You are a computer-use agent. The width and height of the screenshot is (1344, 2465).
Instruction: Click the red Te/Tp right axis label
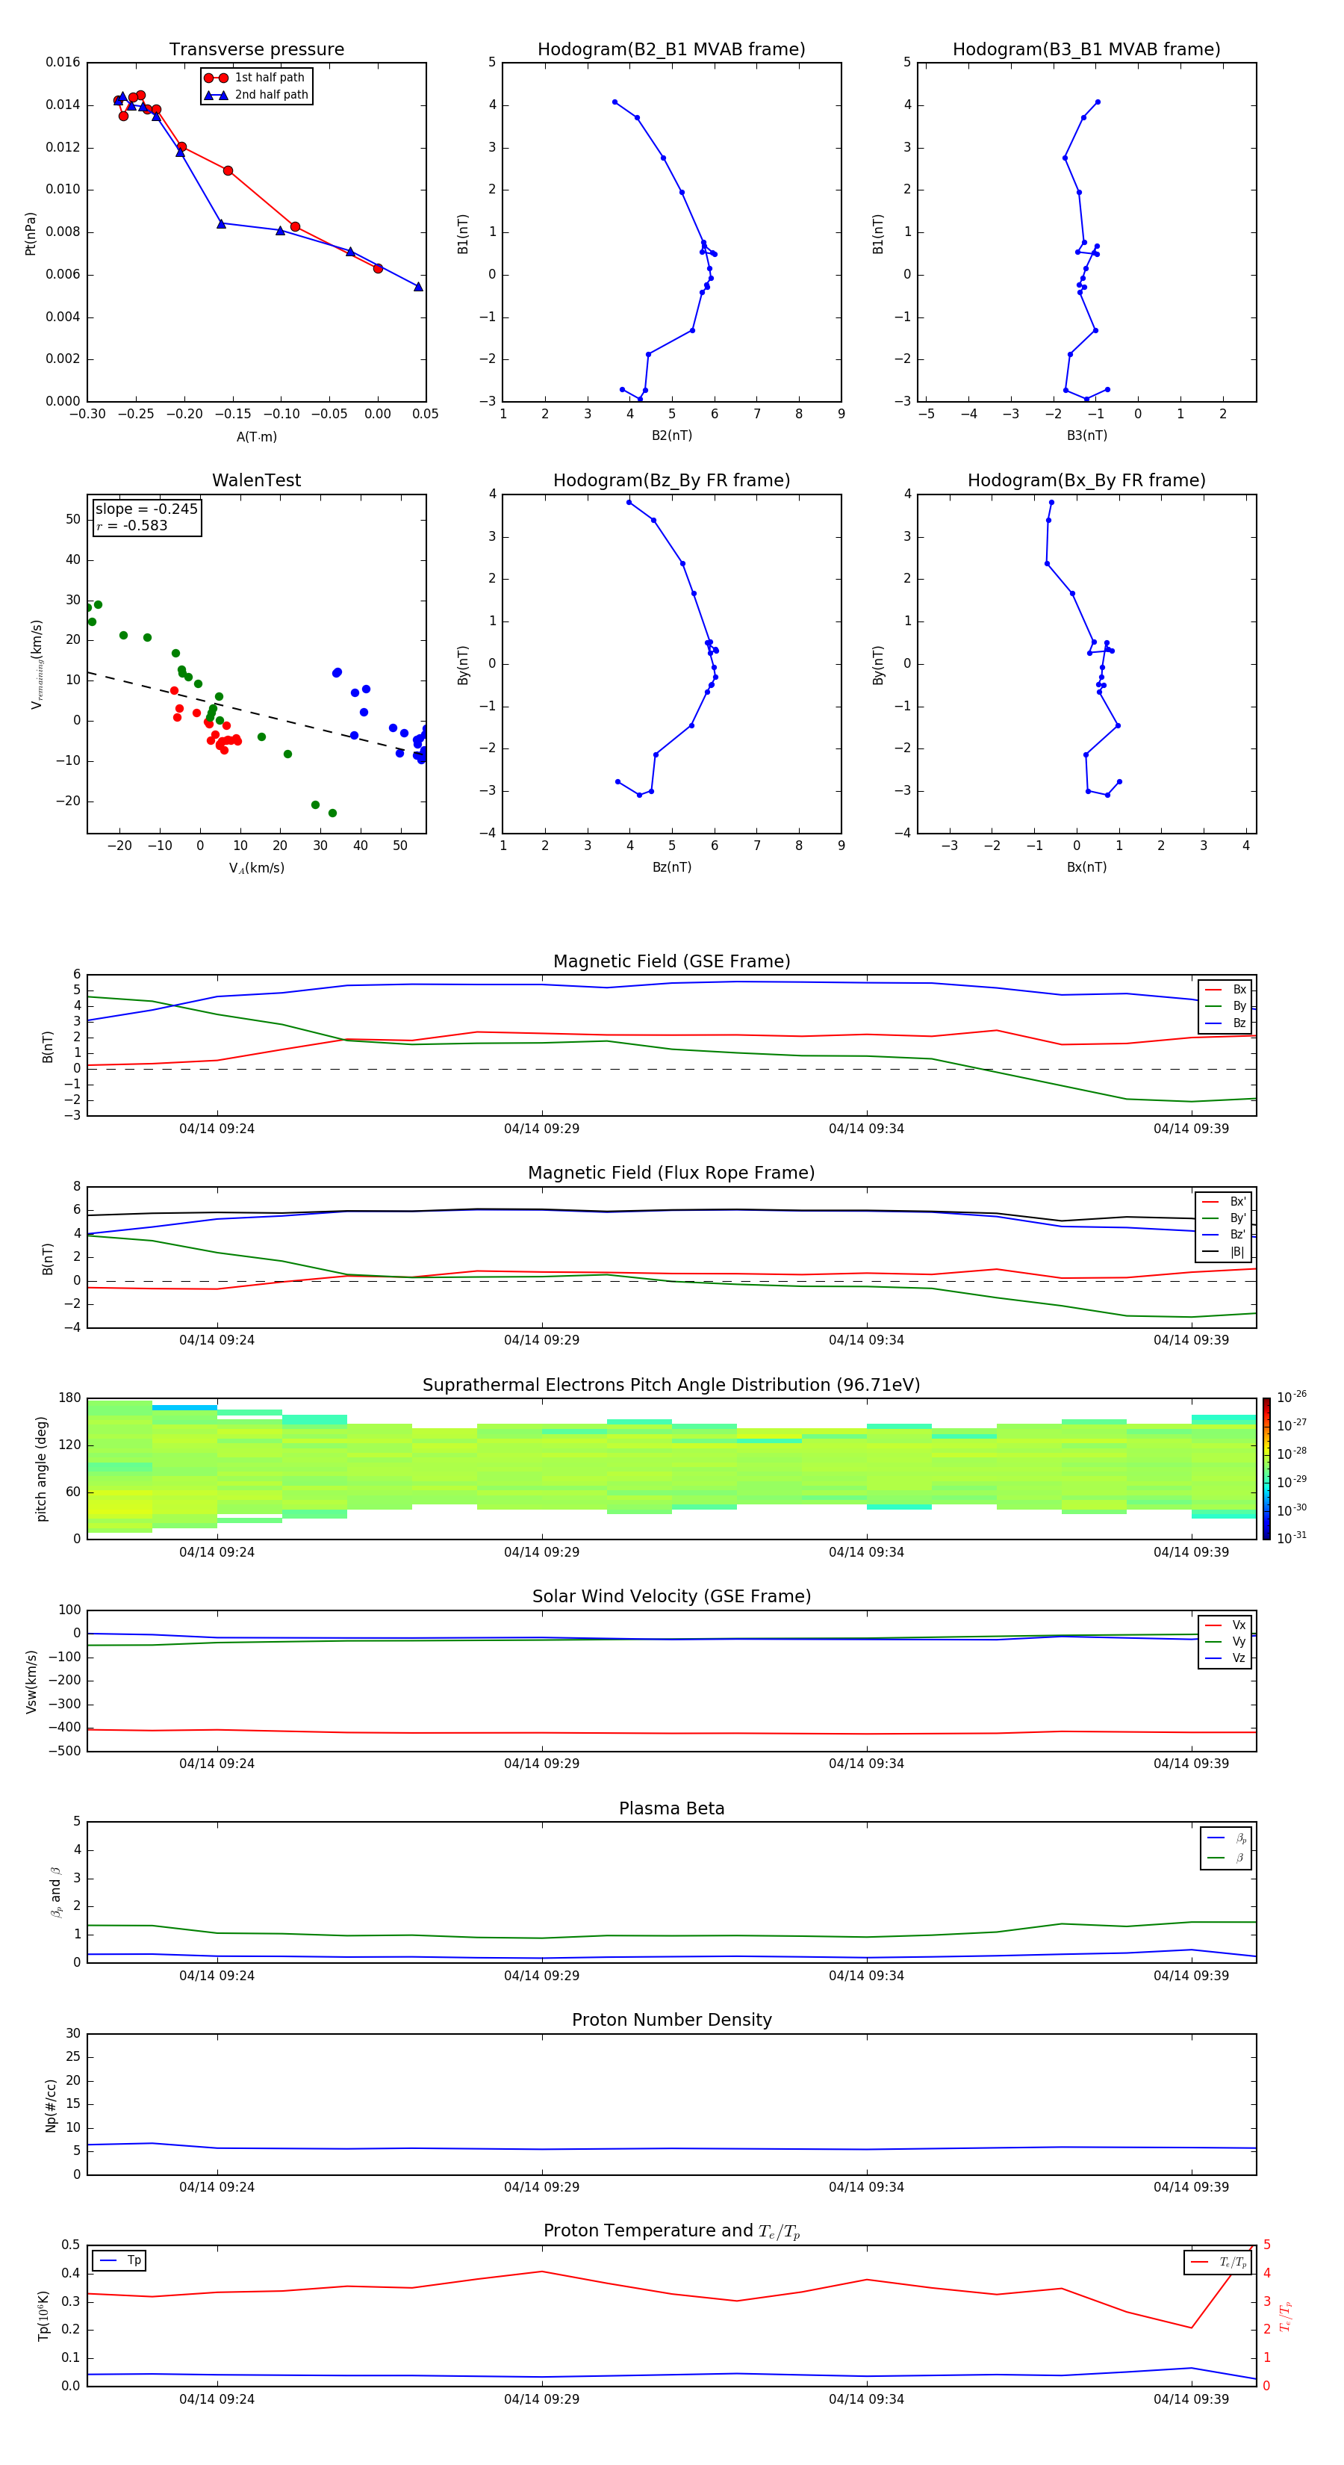(x=1287, y=2316)
